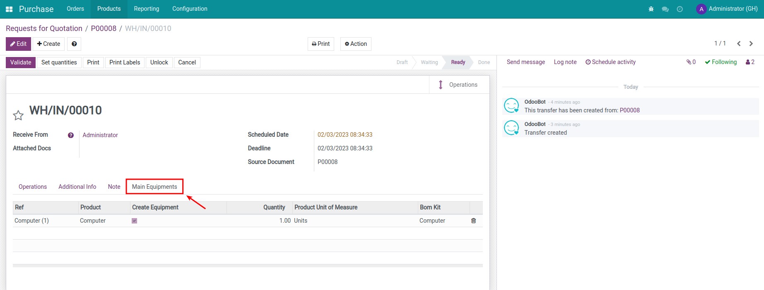Go to next record arrow

tap(751, 43)
